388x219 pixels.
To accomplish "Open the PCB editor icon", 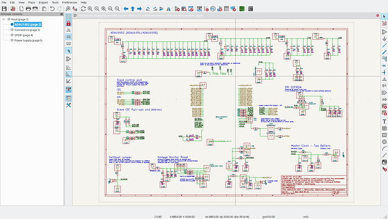I will 242,9.
